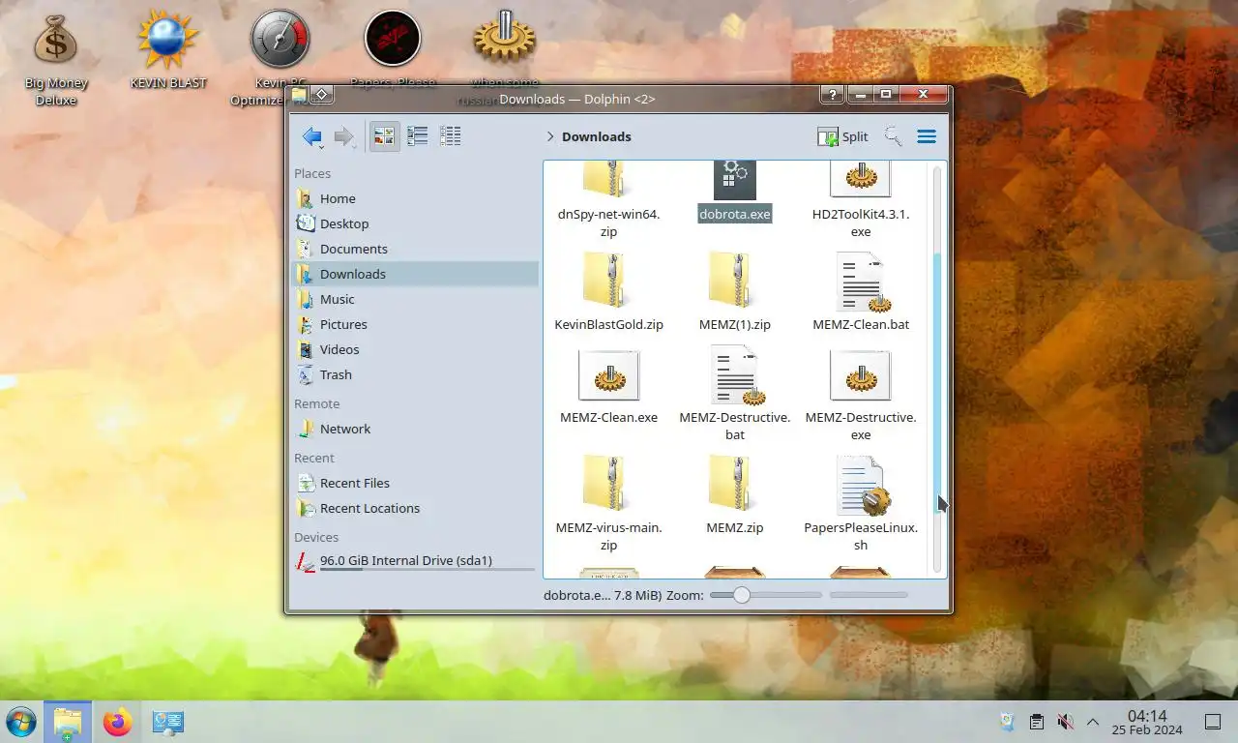Open Desktop in Places panel
Screen dimensions: 1238x743
point(415,223)
